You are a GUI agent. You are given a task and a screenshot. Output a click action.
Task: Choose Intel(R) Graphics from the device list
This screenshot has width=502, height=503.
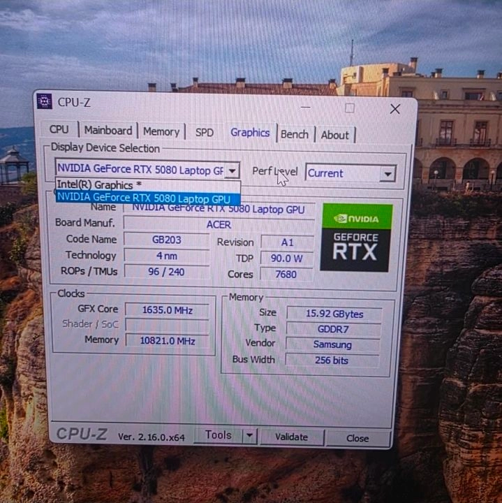click(148, 184)
